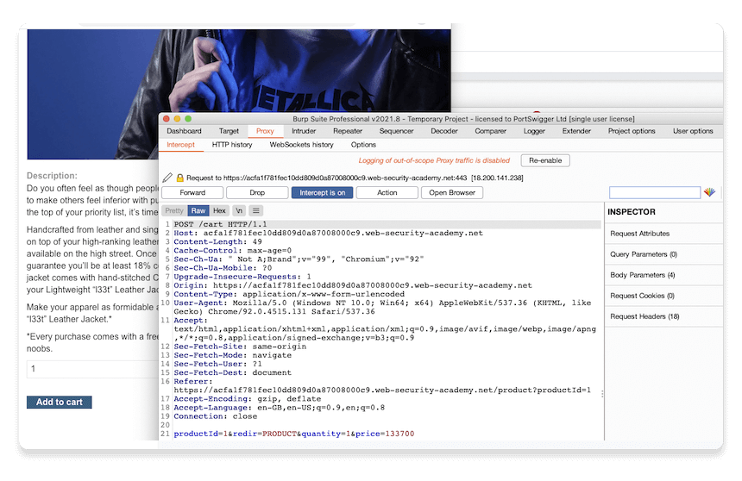The width and height of the screenshot is (742, 481).
Task: Click the pencil edit icon beside the request URL
Action: [167, 178]
